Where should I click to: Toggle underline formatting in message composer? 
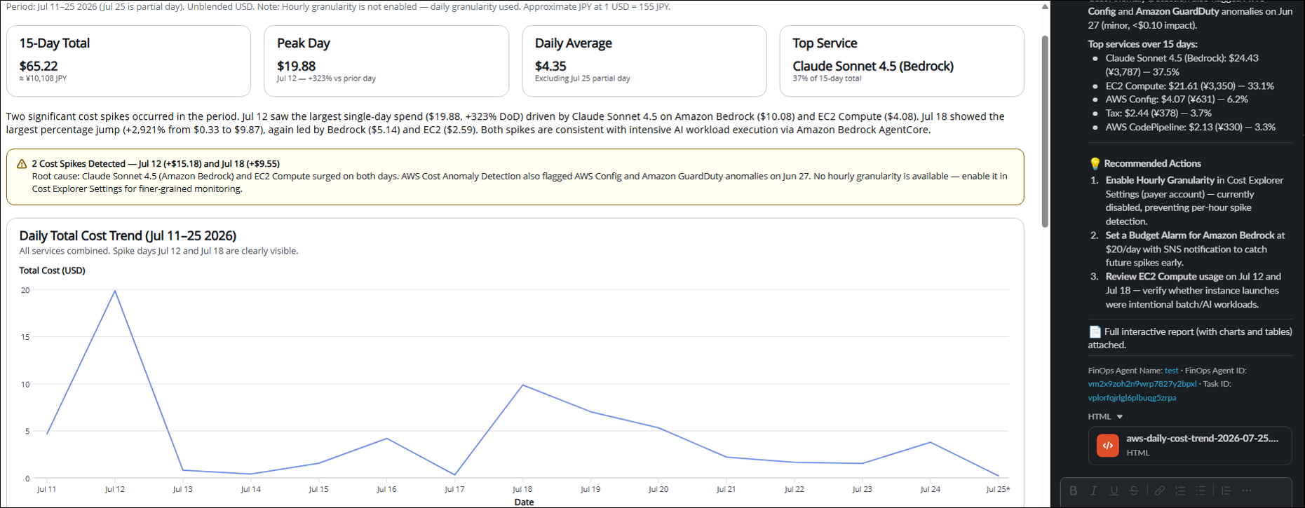pyautogui.click(x=1114, y=490)
